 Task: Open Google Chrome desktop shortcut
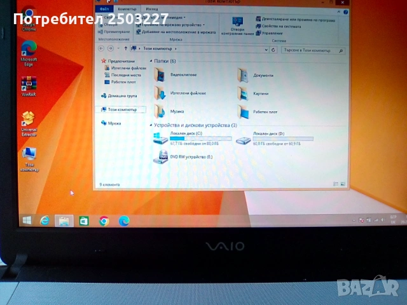pos(29,20)
